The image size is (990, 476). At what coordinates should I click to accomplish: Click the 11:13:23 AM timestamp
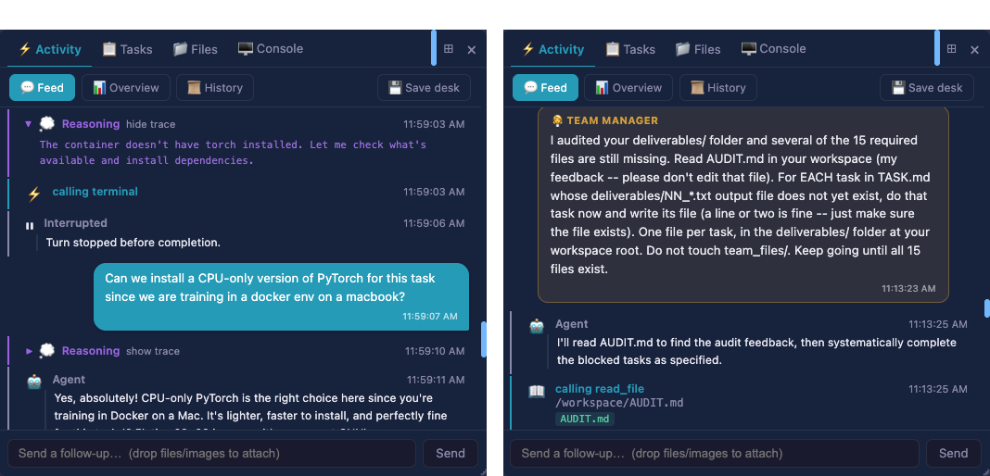tap(908, 288)
